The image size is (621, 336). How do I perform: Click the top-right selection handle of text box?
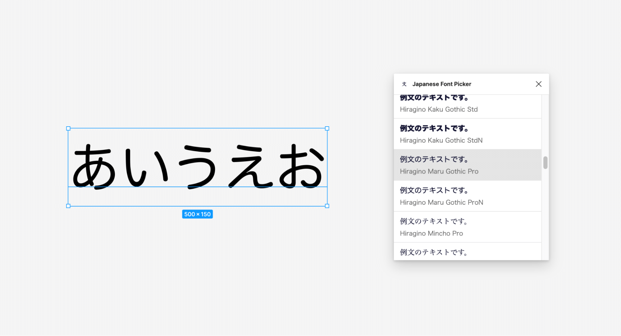[327, 128]
